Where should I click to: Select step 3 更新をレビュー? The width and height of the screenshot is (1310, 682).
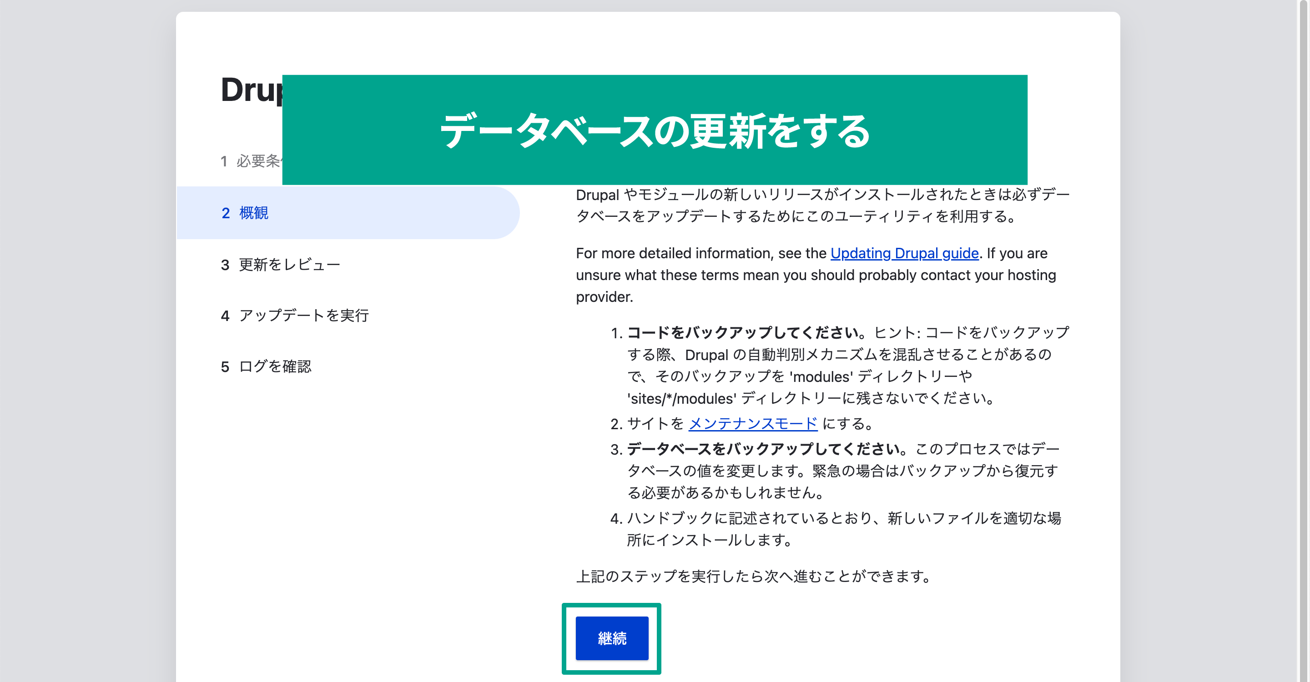coord(281,265)
